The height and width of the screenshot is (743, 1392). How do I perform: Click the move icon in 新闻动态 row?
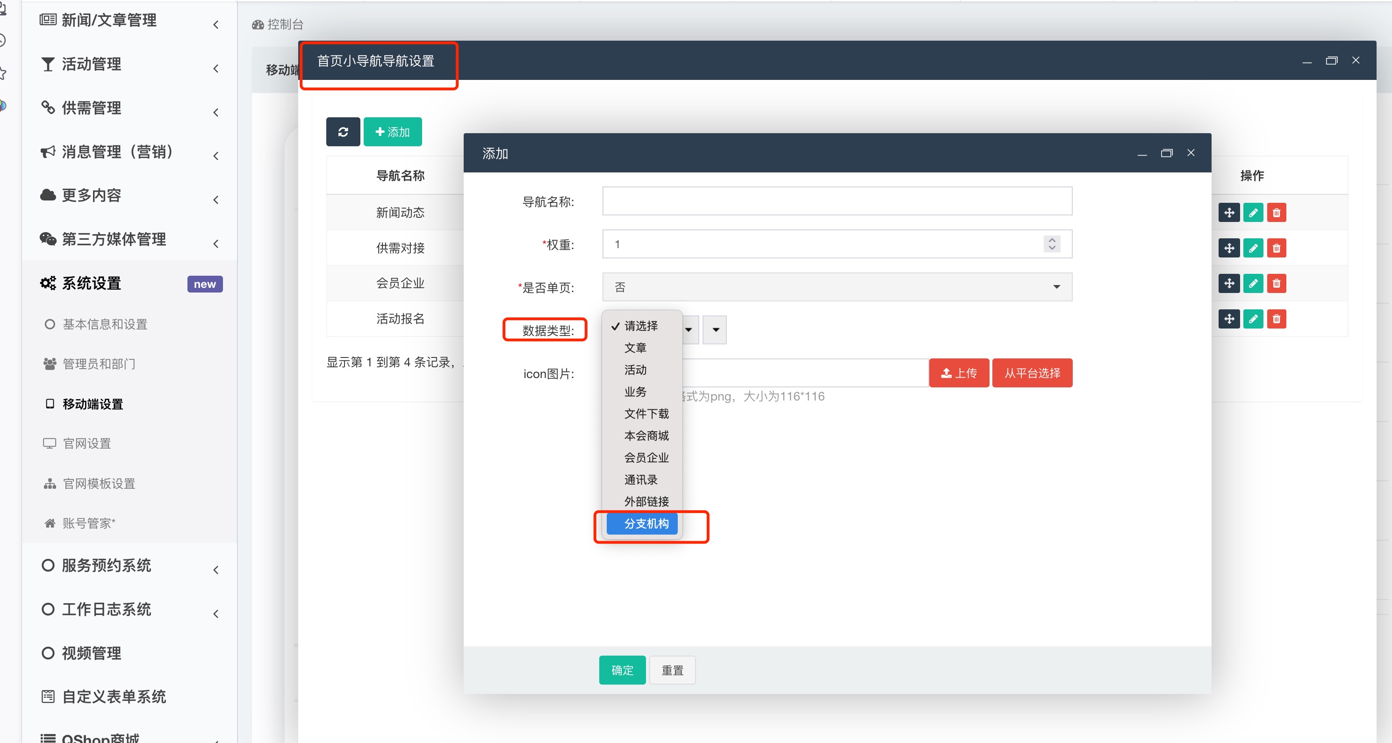click(x=1228, y=213)
